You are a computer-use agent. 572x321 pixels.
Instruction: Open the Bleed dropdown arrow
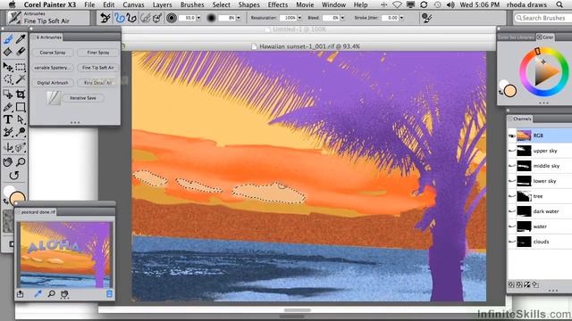coord(342,18)
